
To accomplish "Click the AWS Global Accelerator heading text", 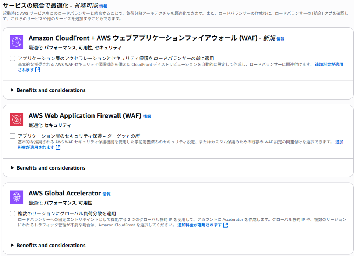I will [x=65, y=193].
